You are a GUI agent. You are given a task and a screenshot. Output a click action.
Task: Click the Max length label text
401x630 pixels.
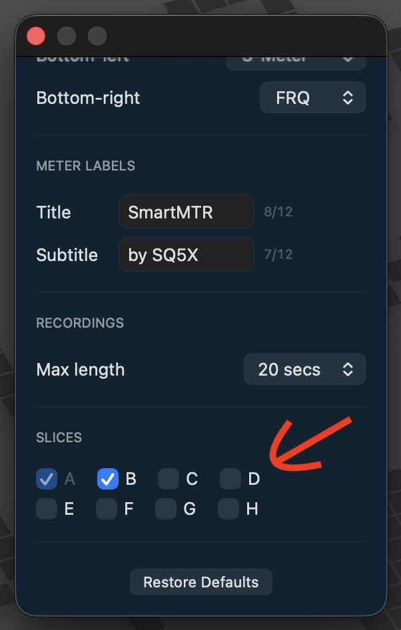pyautogui.click(x=80, y=370)
